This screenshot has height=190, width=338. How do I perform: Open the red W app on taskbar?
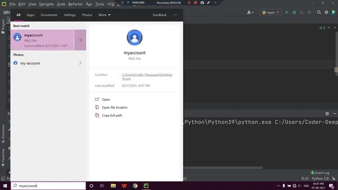click(x=124, y=186)
